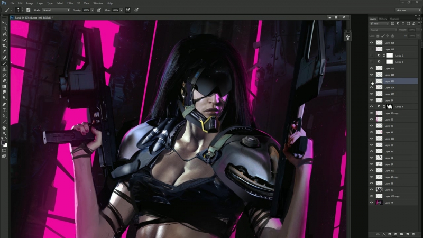Open the Window menu

pyautogui.click(x=98, y=3)
